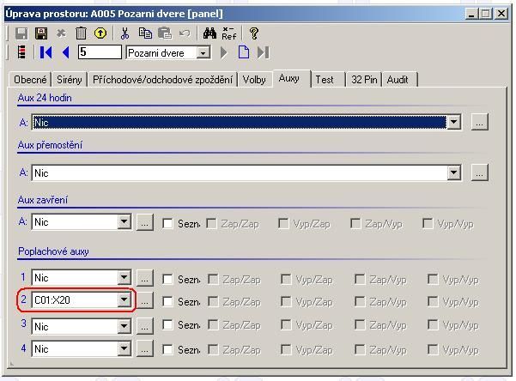This screenshot has width=516, height=381.
Task: Open help with the question mark icon
Action: pyautogui.click(x=253, y=33)
